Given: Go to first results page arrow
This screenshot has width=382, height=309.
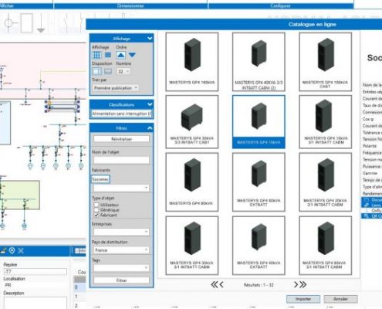Looking at the screenshot, I should [x=214, y=284].
